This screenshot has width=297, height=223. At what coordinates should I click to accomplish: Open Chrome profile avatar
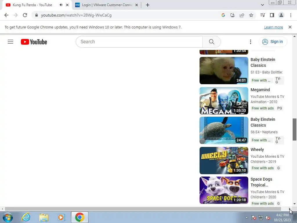coord(281,15)
